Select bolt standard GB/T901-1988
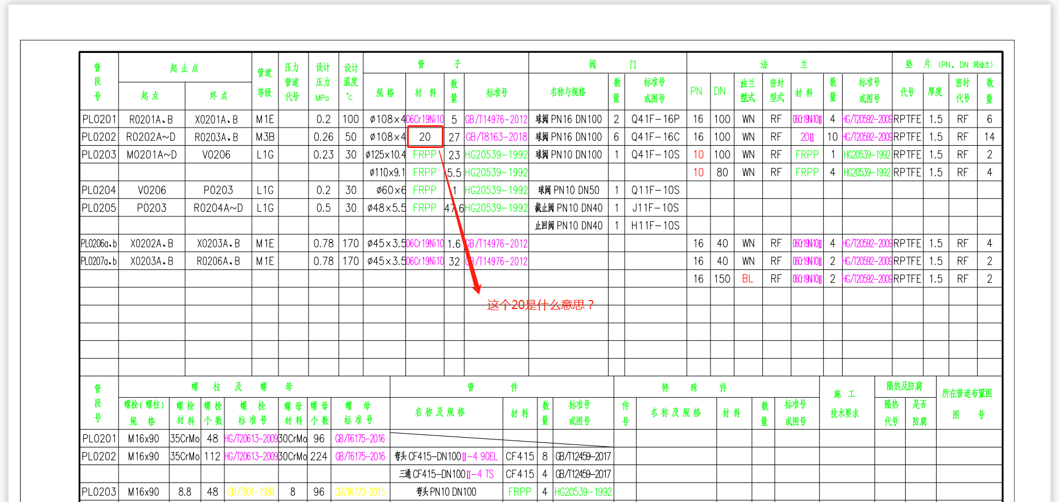 tap(251, 492)
